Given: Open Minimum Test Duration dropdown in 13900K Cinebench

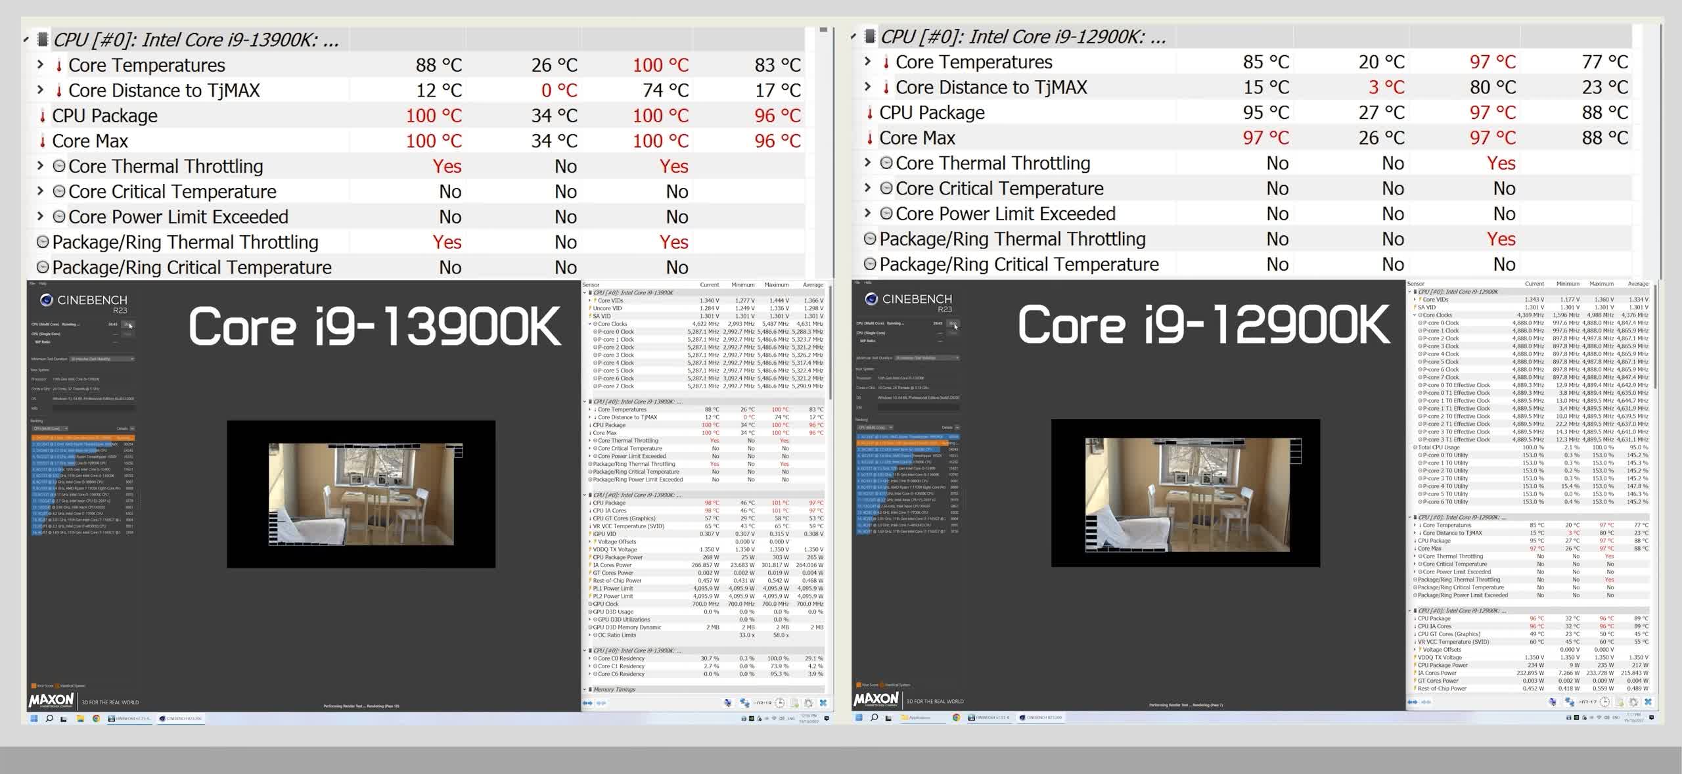Looking at the screenshot, I should click(x=102, y=359).
